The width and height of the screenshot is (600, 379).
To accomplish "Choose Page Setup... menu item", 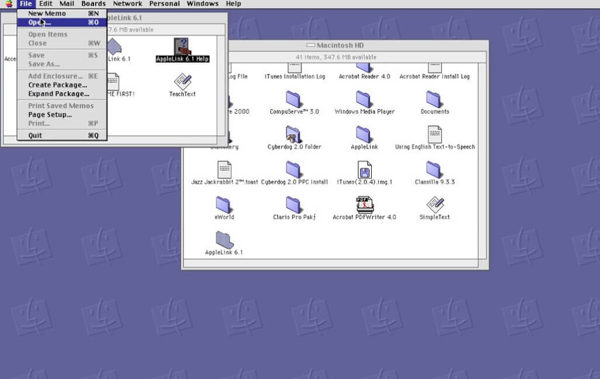I will (62, 114).
